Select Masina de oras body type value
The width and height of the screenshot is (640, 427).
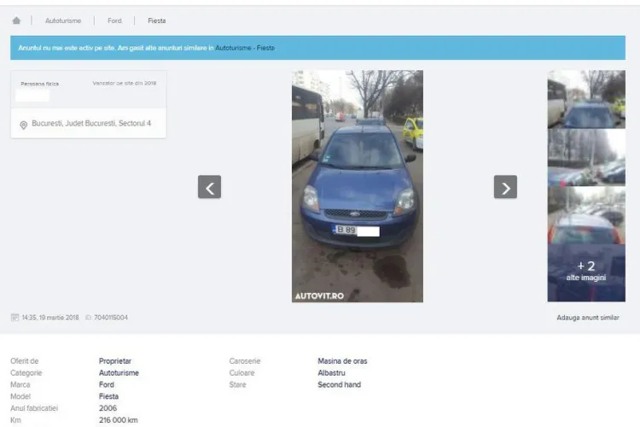pos(342,361)
